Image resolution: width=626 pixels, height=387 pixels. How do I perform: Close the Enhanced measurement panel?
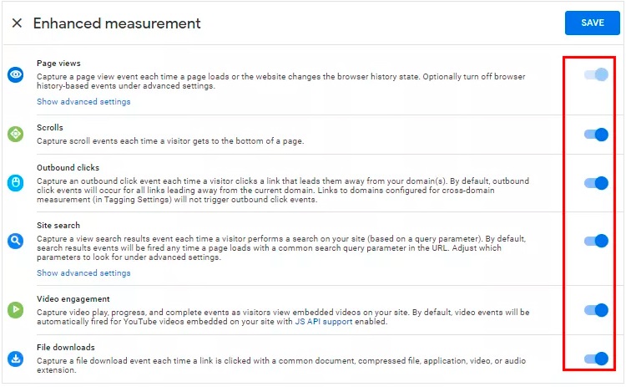click(17, 23)
